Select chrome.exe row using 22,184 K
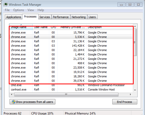 pyautogui.click(x=71, y=50)
